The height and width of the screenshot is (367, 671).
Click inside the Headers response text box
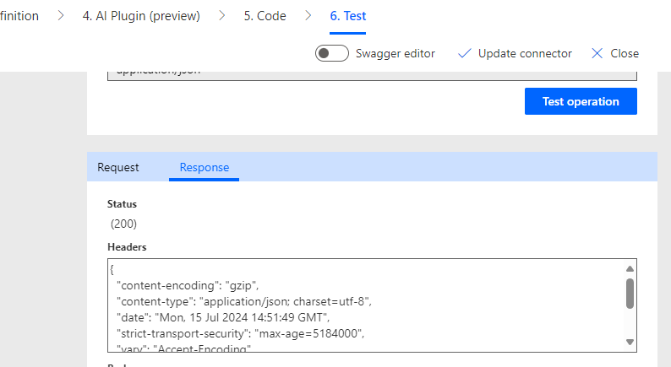click(363, 304)
